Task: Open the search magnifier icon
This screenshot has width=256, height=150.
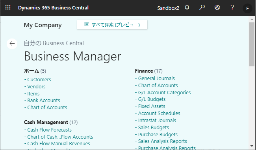Action: tap(202, 7)
